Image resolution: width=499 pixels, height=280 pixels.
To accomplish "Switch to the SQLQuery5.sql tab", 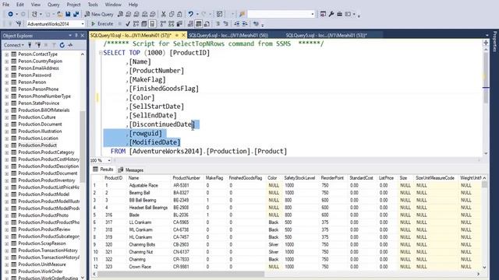I will 326,35.
